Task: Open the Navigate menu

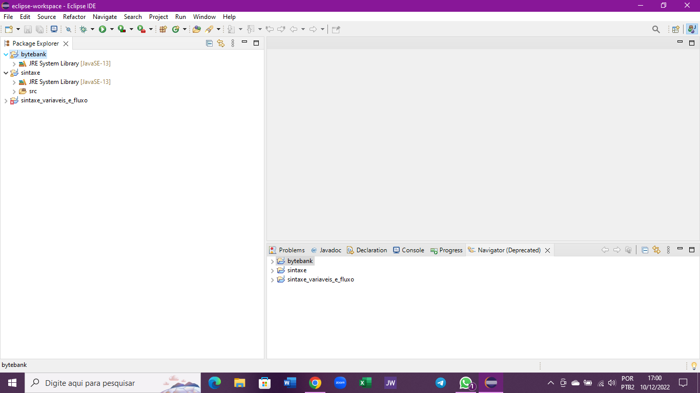Action: (x=105, y=17)
